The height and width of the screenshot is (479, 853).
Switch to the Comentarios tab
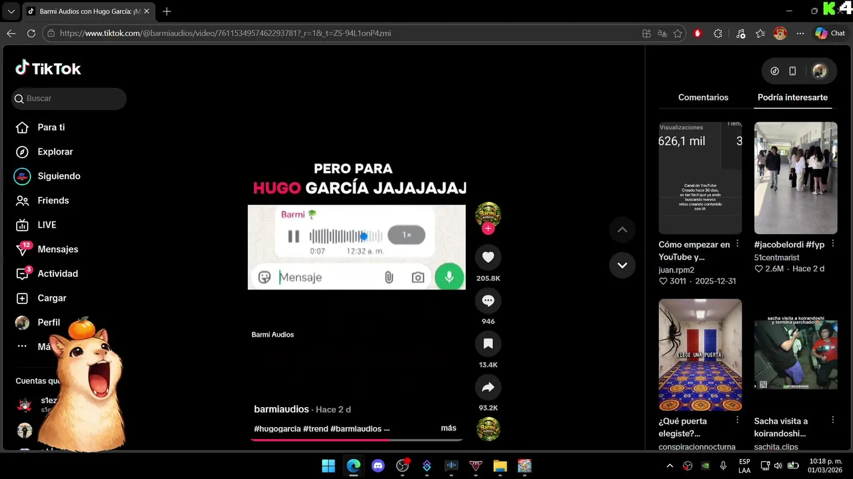[x=703, y=97]
